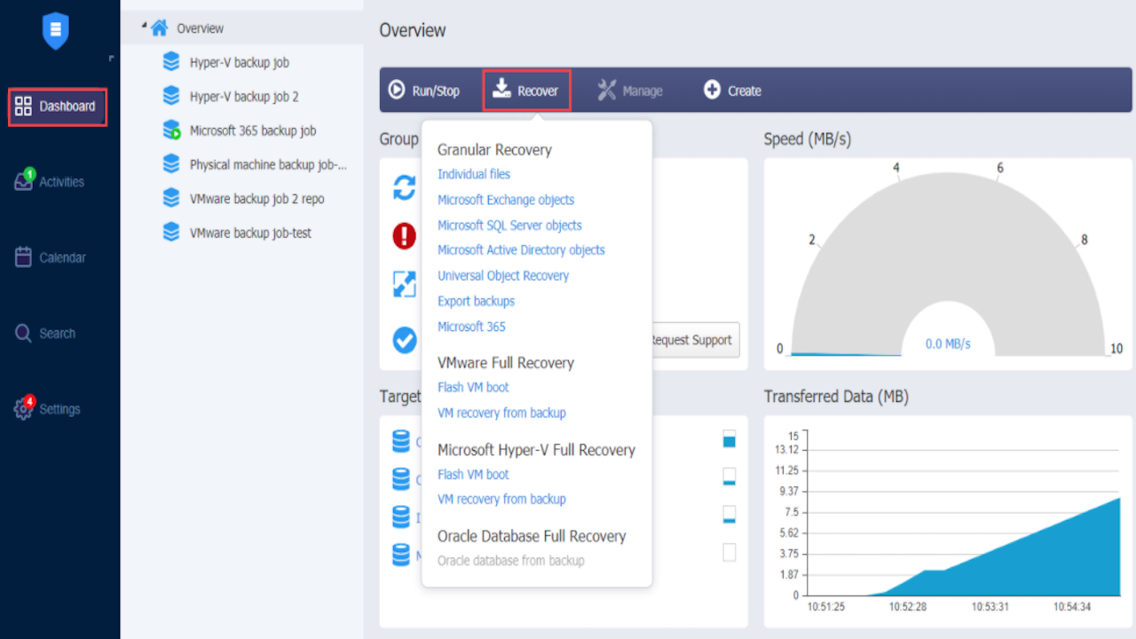Image resolution: width=1136 pixels, height=639 pixels.
Task: Select Hyper-V backup job
Action: pyautogui.click(x=239, y=63)
